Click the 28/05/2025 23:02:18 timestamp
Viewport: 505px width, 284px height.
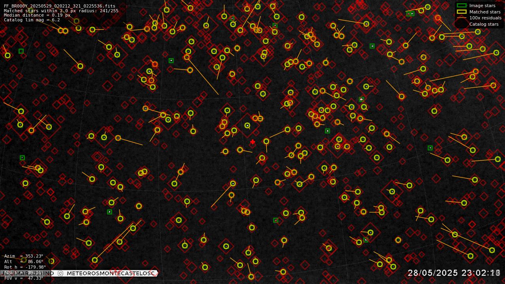tap(454, 273)
